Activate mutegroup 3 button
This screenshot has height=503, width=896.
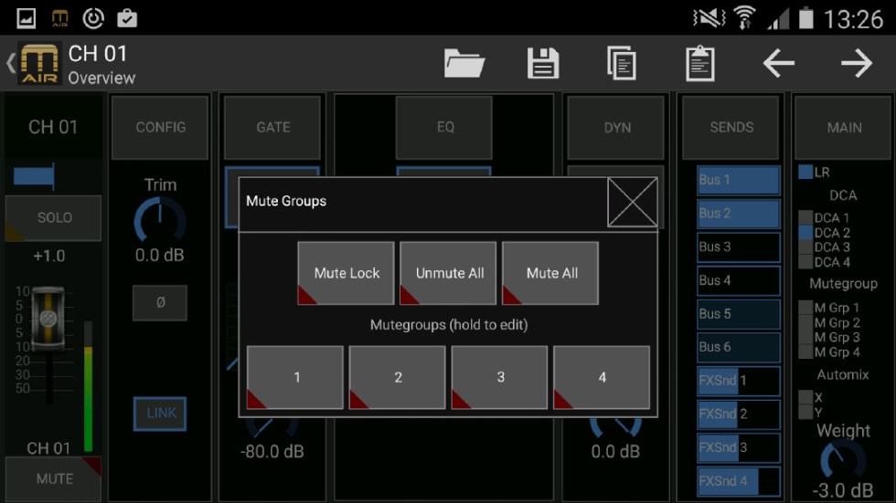[x=499, y=378]
